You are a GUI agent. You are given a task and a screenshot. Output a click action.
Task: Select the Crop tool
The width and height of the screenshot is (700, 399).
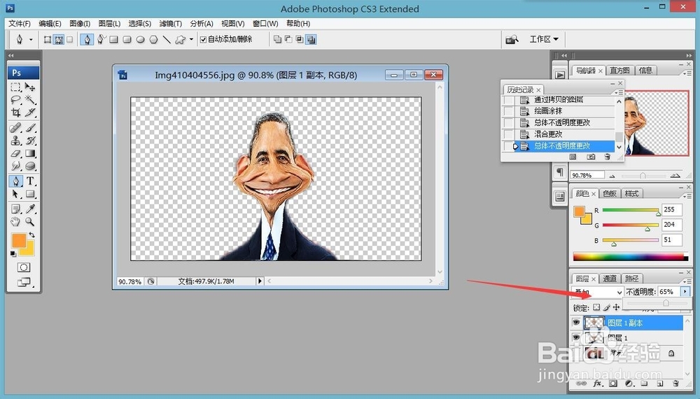tap(16, 113)
